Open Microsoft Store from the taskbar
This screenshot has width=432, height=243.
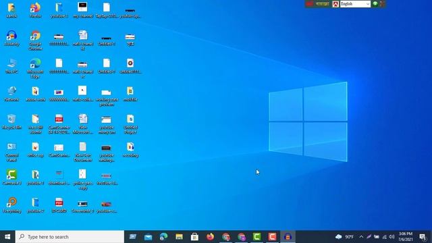point(194,237)
